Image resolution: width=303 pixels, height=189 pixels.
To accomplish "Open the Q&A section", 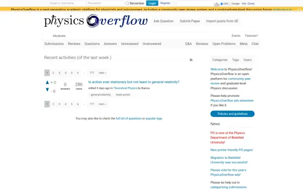I will [188, 44].
